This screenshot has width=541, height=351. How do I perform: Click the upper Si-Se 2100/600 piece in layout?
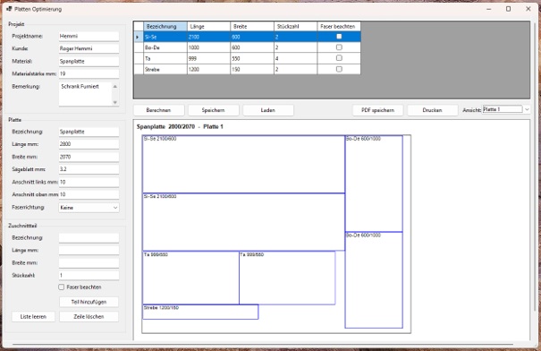[243, 165]
